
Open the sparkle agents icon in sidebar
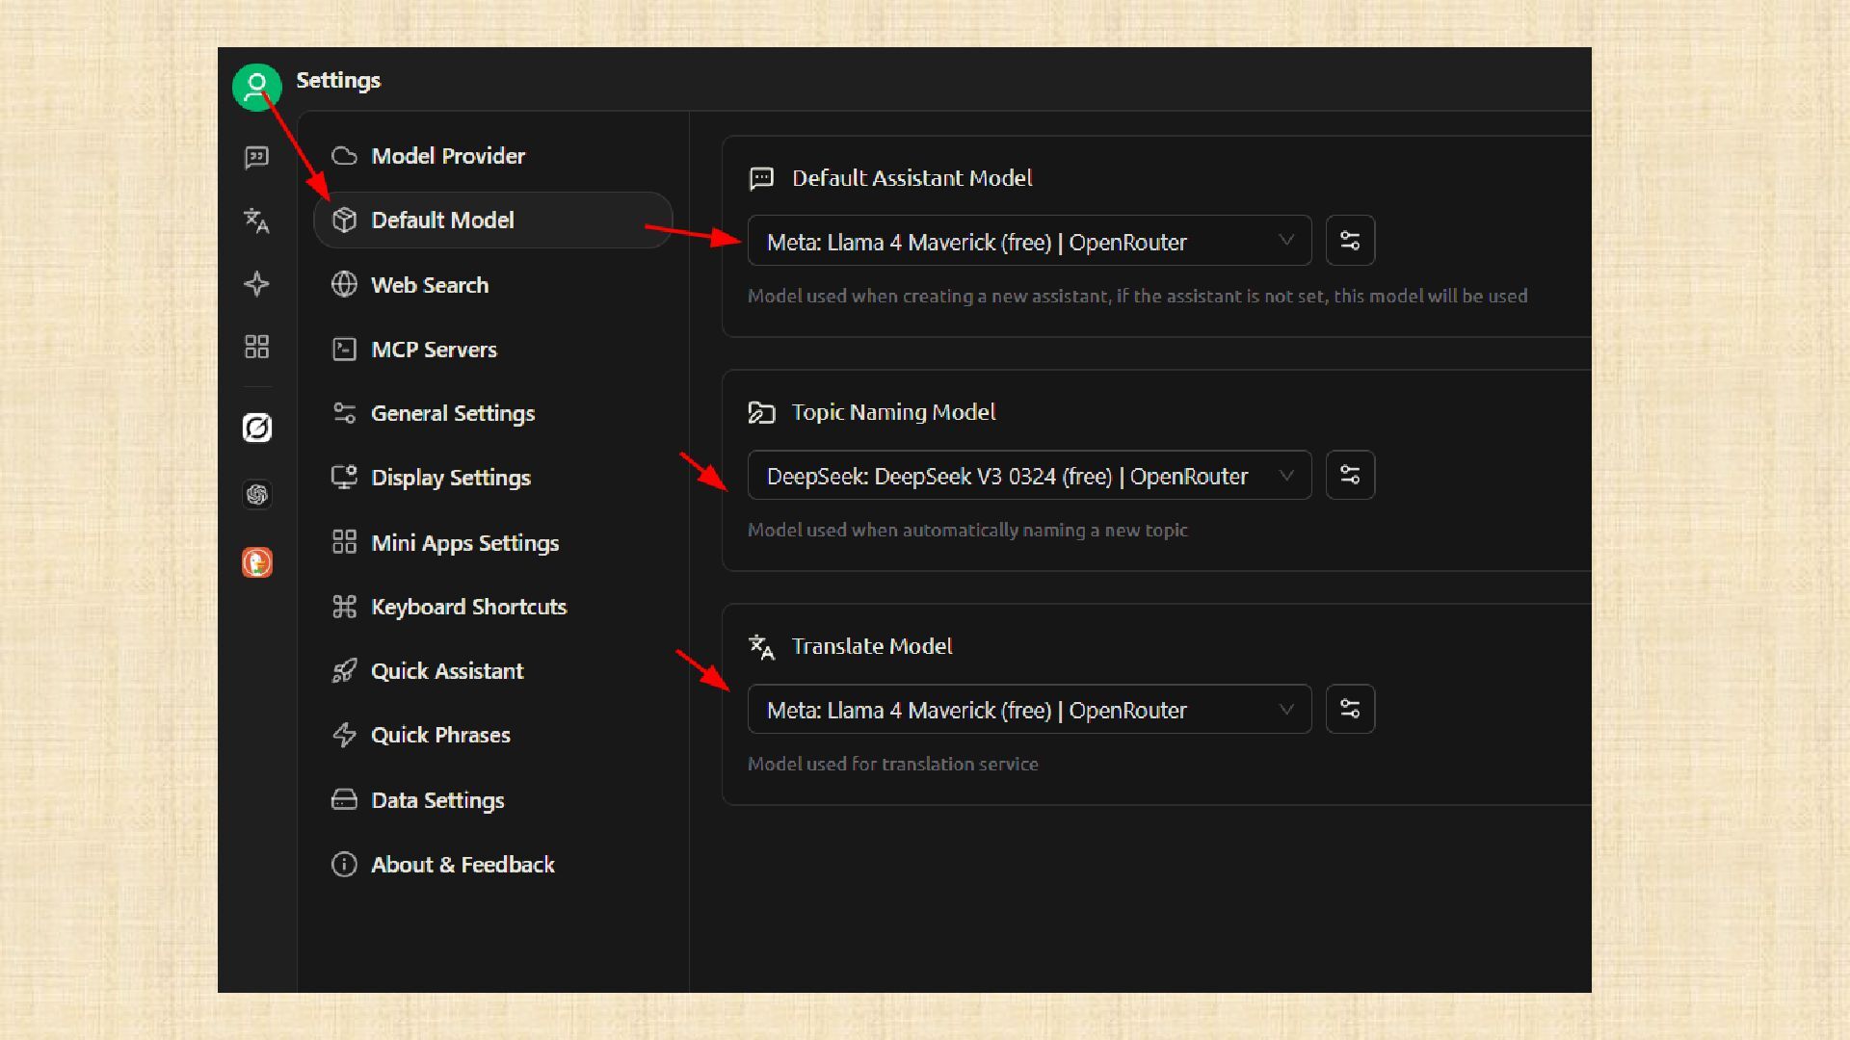pos(256,283)
